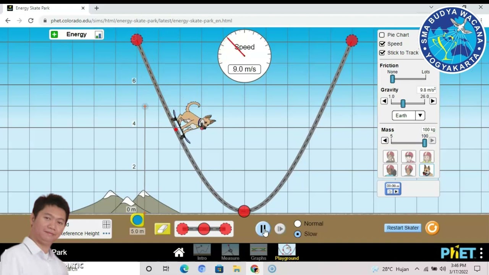Pause the simulation

(263, 229)
